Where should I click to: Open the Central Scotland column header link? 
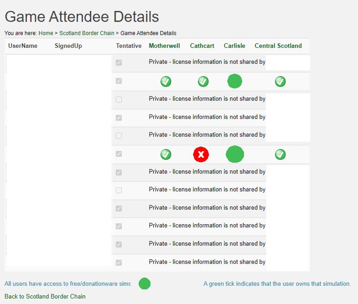click(x=278, y=46)
